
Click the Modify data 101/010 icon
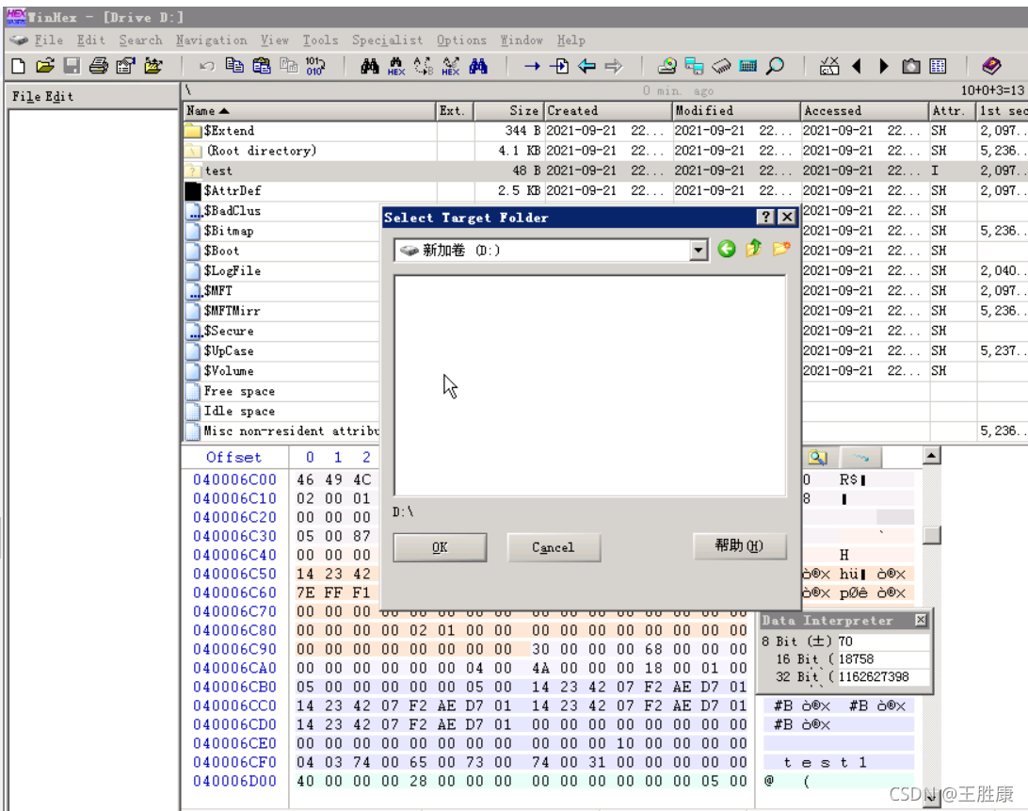click(315, 66)
